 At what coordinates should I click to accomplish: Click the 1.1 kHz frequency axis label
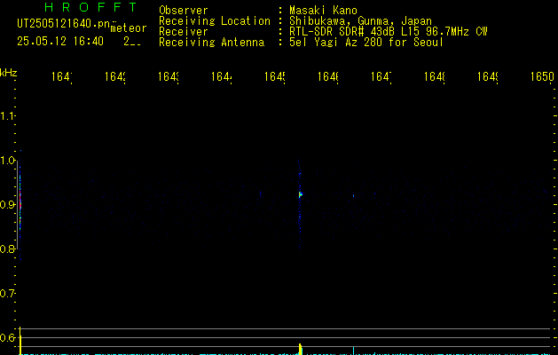(x=7, y=116)
